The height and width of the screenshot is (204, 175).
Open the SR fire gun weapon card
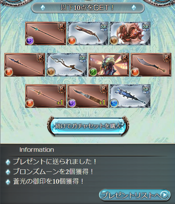88,33
